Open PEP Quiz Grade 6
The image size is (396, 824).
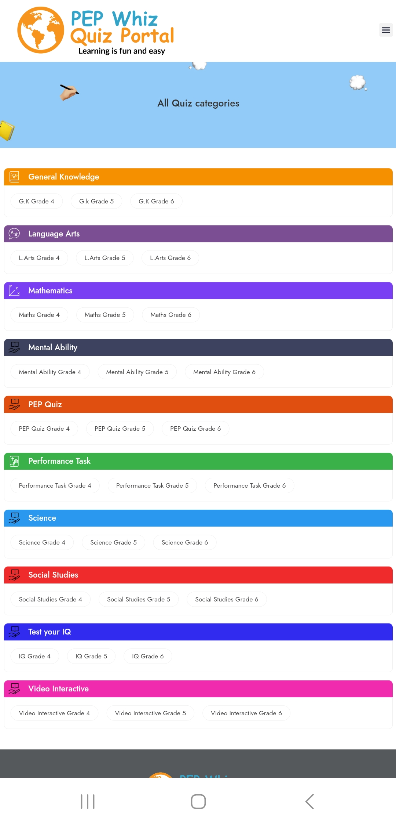[195, 429]
